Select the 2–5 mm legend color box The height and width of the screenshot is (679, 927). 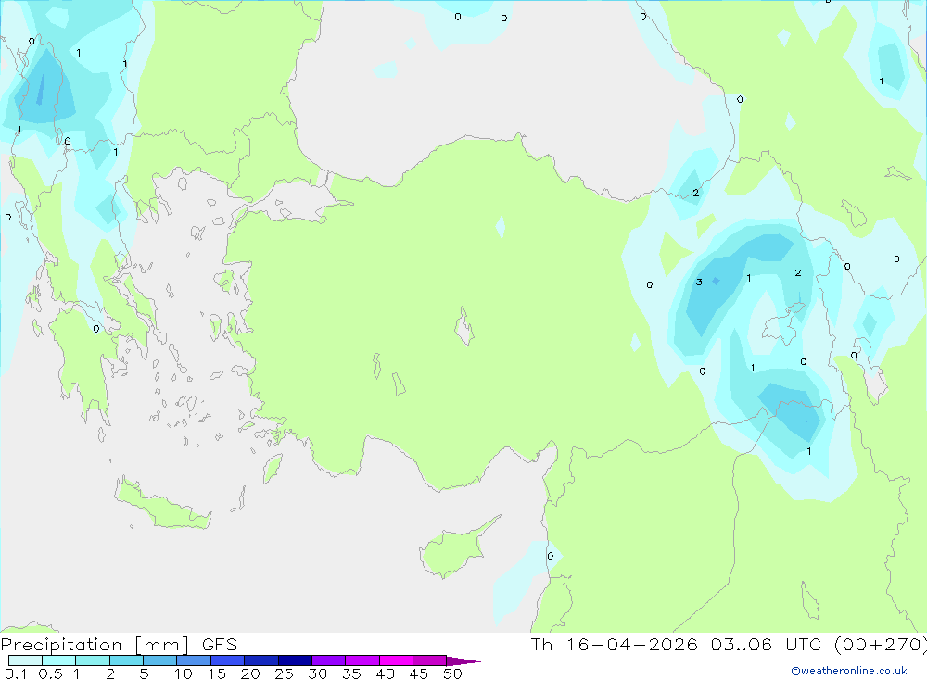tap(126, 660)
